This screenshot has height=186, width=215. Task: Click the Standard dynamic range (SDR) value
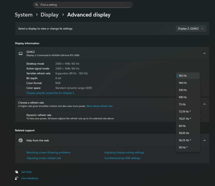click(74, 88)
